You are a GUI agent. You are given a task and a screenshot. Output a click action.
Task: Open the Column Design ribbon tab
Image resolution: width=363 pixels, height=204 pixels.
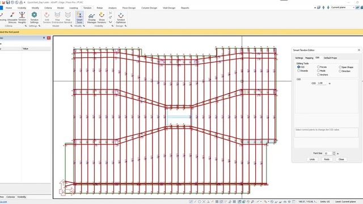click(x=149, y=8)
